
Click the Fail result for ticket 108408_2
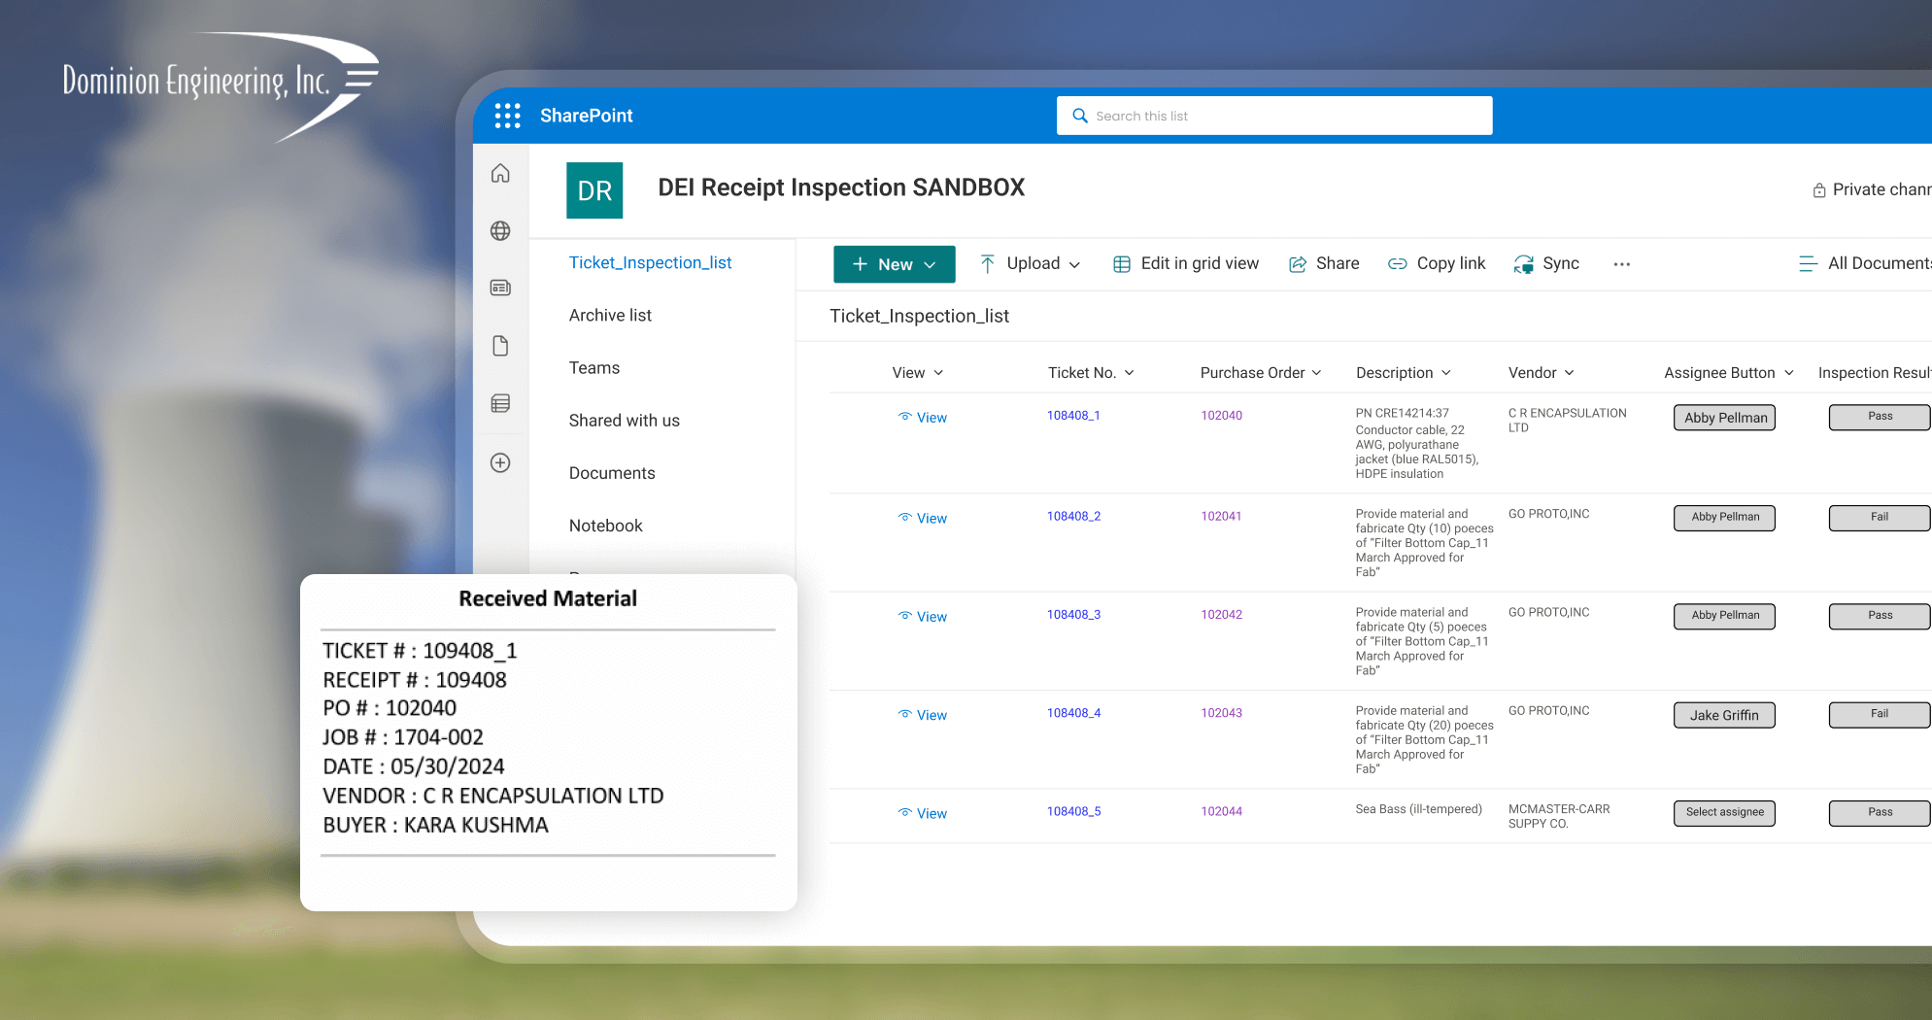coord(1880,518)
